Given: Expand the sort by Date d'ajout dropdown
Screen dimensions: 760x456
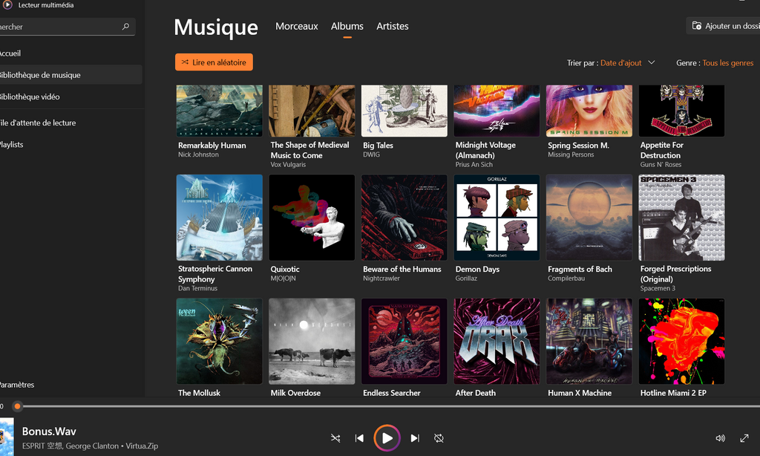Looking at the screenshot, I should pyautogui.click(x=627, y=63).
